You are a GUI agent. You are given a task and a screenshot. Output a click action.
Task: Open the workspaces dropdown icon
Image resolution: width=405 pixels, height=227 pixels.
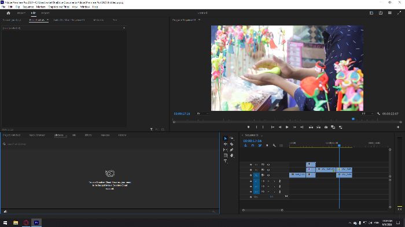pyautogui.click(x=371, y=13)
